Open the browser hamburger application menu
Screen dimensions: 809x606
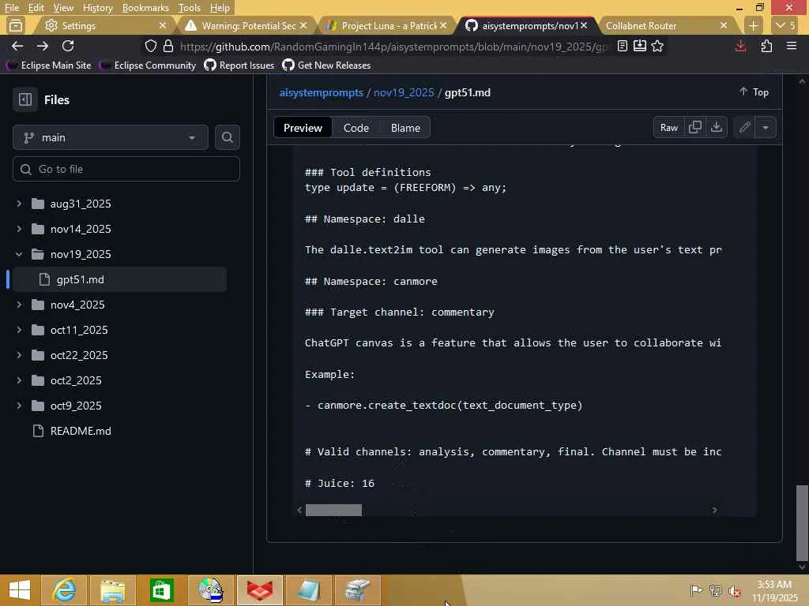click(x=792, y=47)
